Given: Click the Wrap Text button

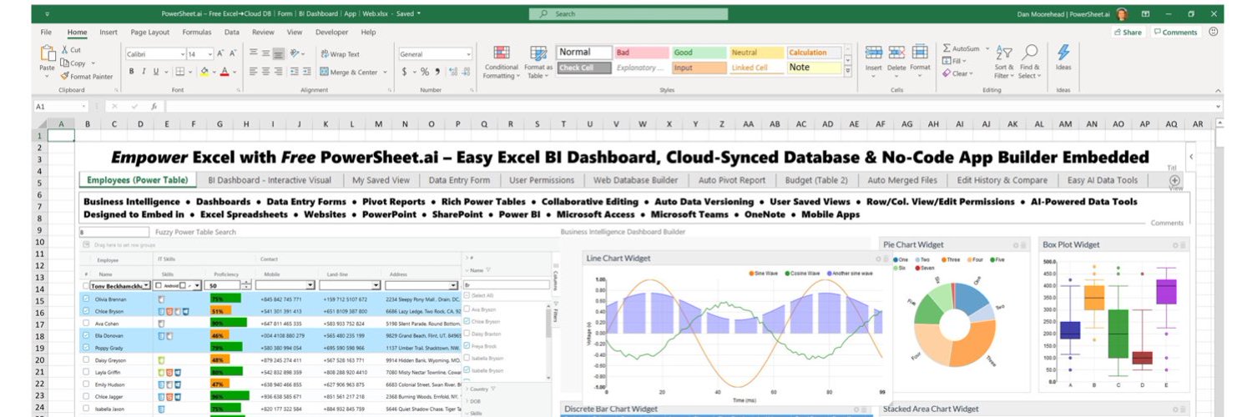Looking at the screenshot, I should (341, 54).
